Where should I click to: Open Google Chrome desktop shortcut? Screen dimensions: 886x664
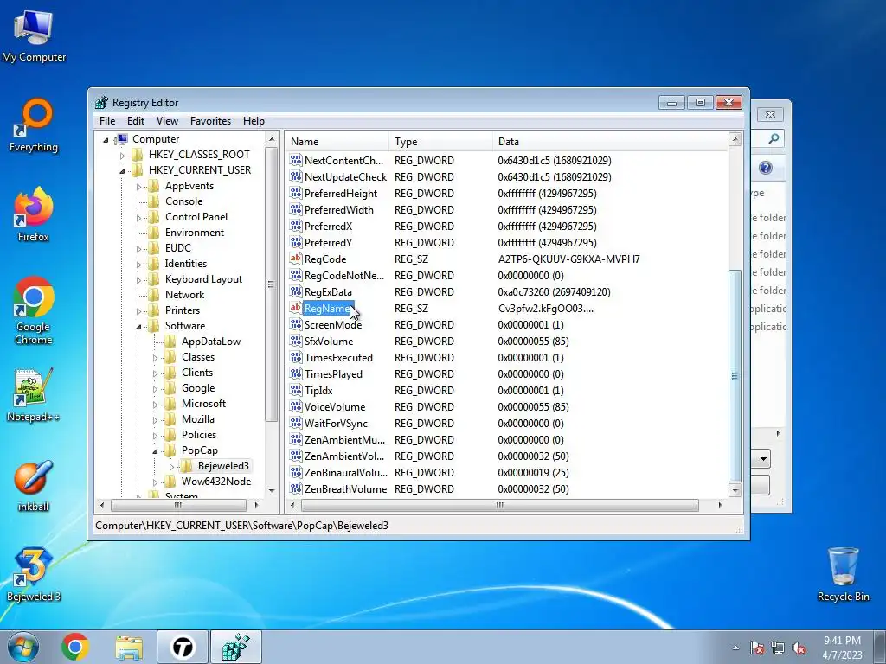pyautogui.click(x=34, y=310)
